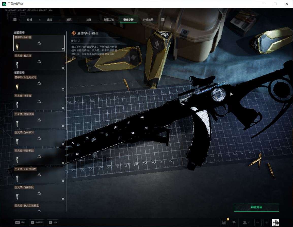Image resolution: width=293 pixels, height=227 pixels.
Task: Click the brick icon under 图灵砖-粥粥乐队
Action: [x=17, y=197]
